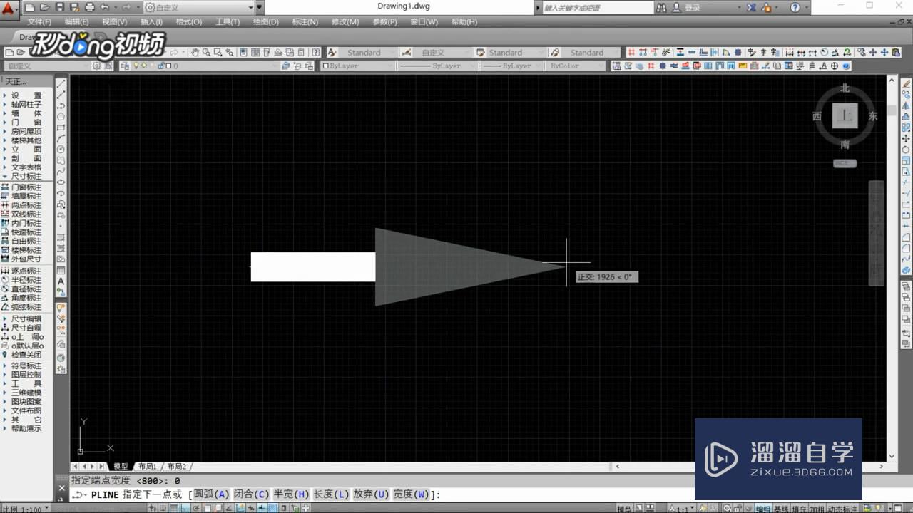Click 角度标注 angle dimension tool
Viewport: 913px width, 513px height.
tap(26, 298)
